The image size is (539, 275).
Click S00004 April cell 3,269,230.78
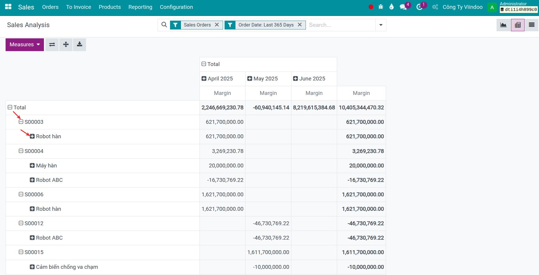(x=222, y=151)
